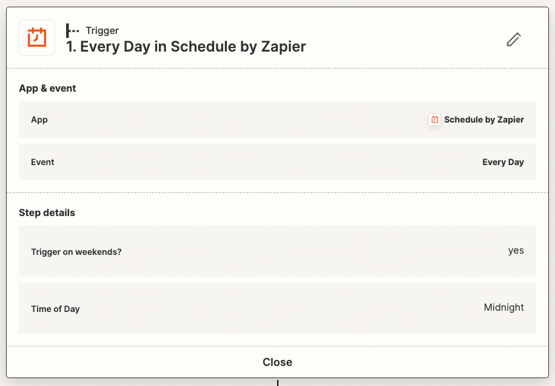Click the pencil edit icon
Image resolution: width=555 pixels, height=386 pixels.
514,39
